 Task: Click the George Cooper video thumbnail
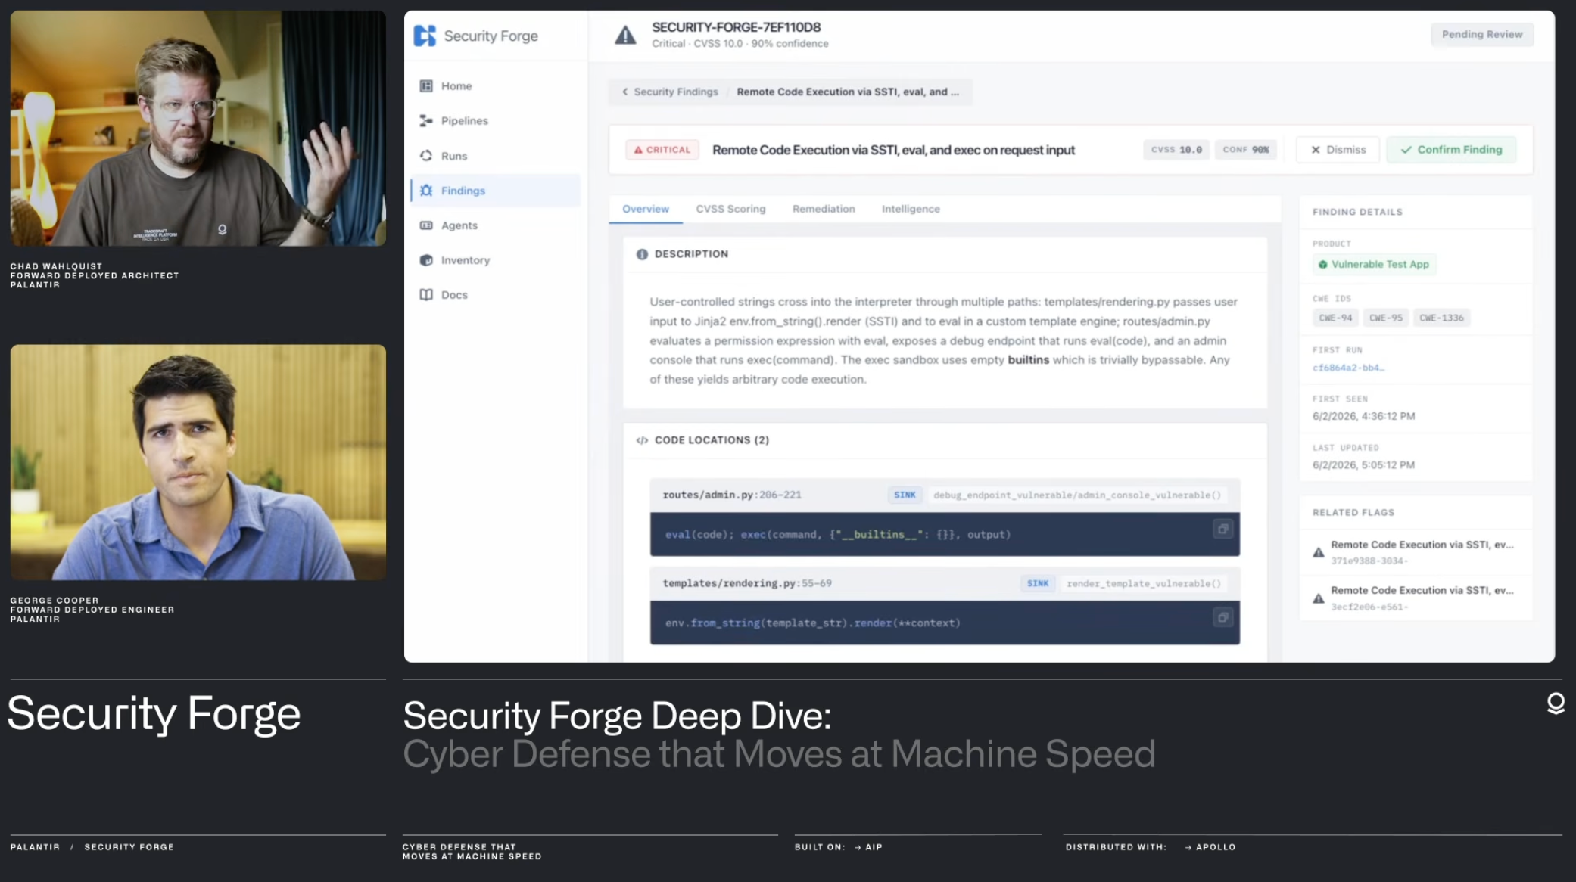(198, 462)
